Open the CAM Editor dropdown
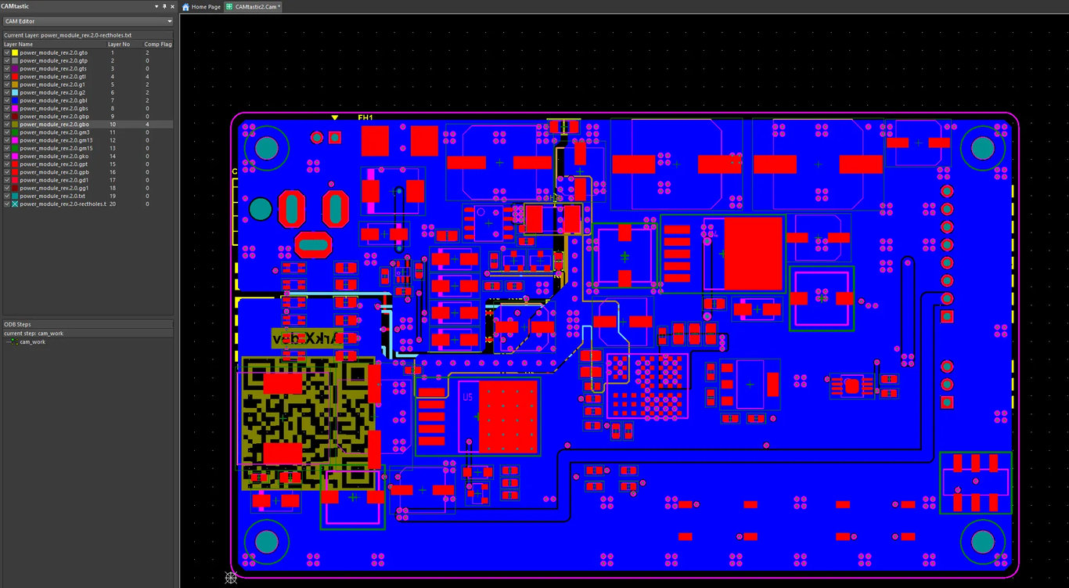1069x588 pixels. 88,21
